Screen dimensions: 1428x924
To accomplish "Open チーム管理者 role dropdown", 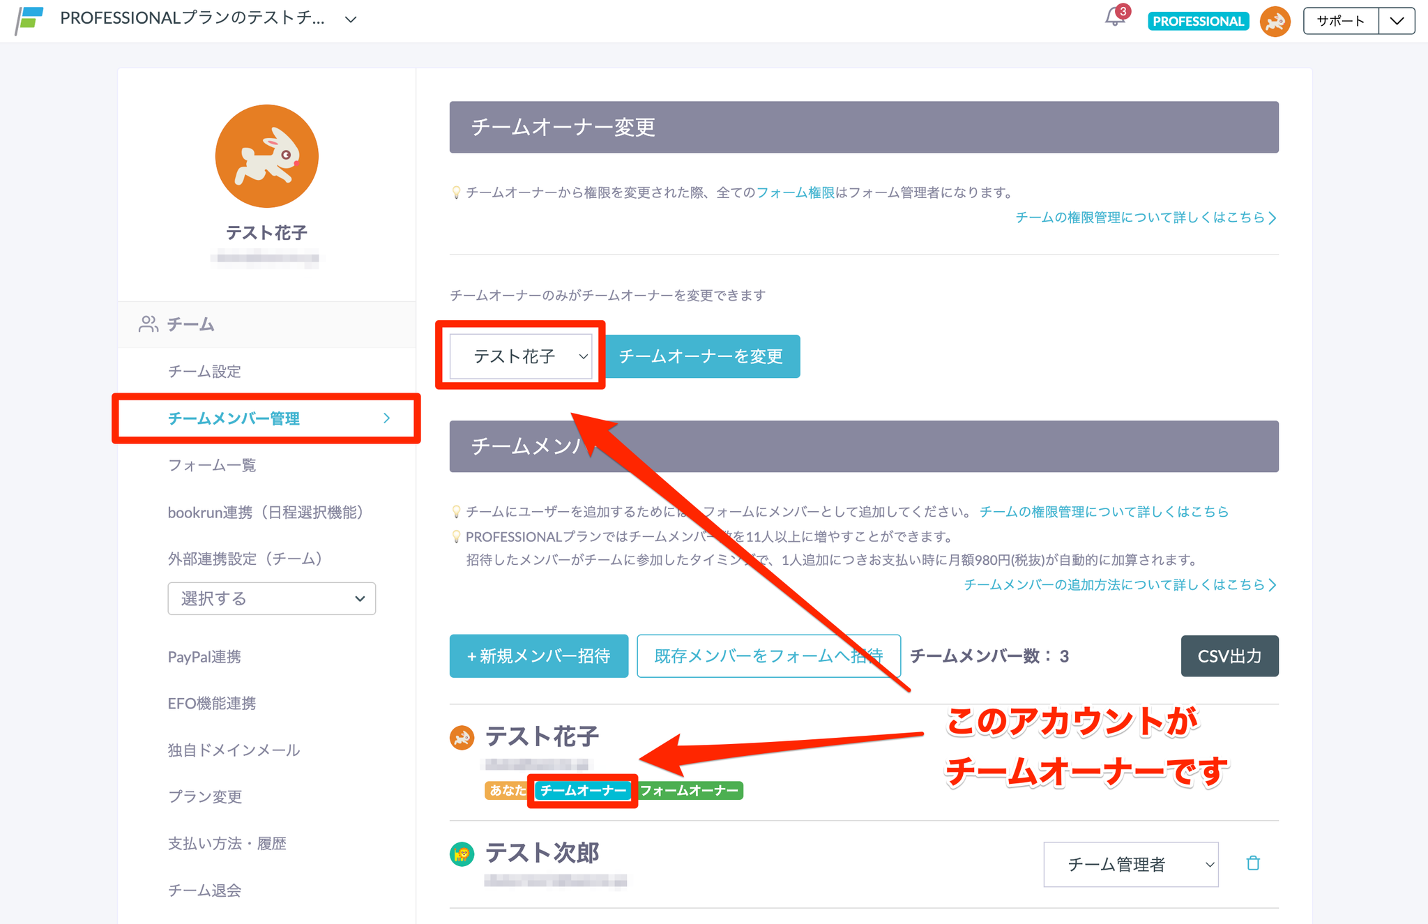I will (x=1130, y=864).
